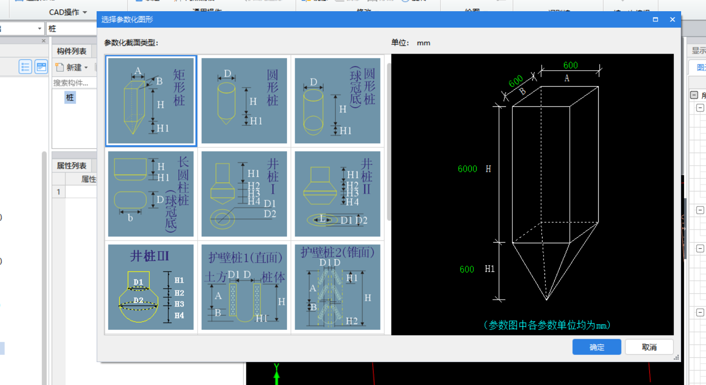
Task: Select the 矩形桩 pile shape thumbnail
Action: point(151,101)
